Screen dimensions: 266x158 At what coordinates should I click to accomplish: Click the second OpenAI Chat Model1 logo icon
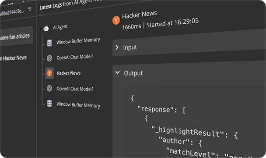tap(49, 88)
